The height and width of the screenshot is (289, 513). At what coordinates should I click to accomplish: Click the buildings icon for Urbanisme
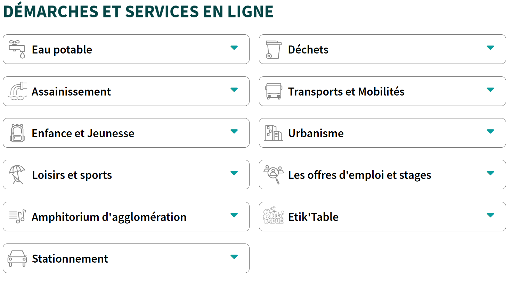click(274, 133)
